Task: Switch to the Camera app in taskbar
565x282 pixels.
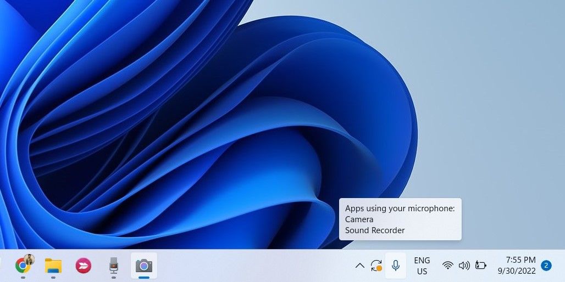Action: (x=144, y=266)
